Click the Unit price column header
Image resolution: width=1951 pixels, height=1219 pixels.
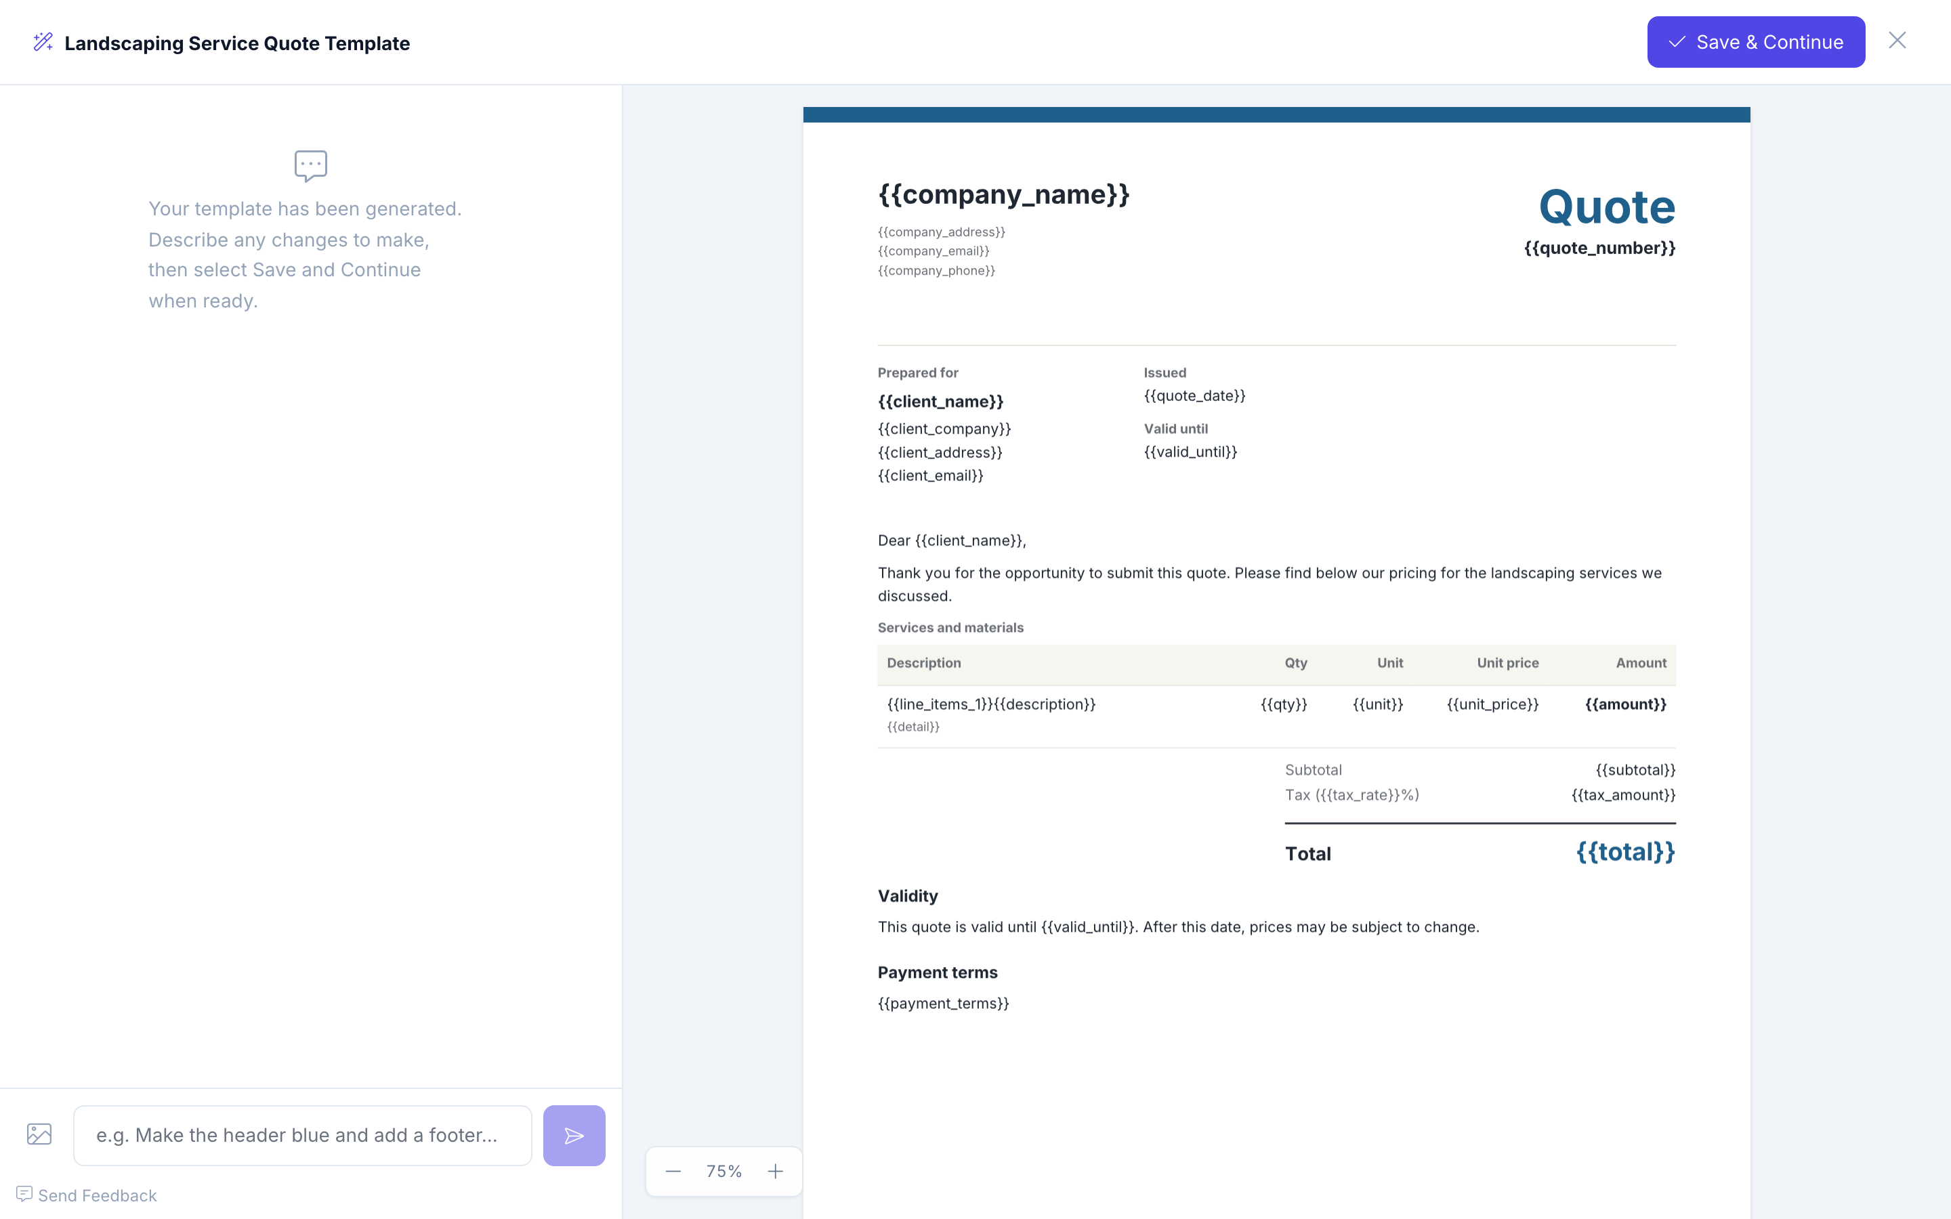point(1507,663)
